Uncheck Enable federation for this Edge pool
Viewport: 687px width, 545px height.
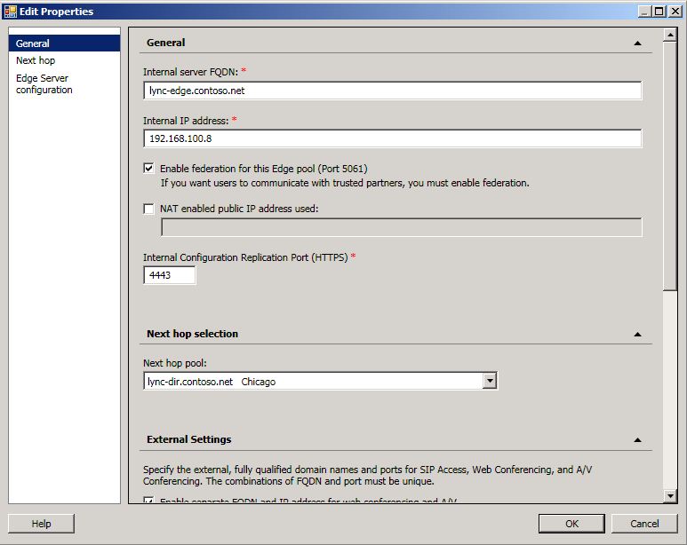click(149, 168)
